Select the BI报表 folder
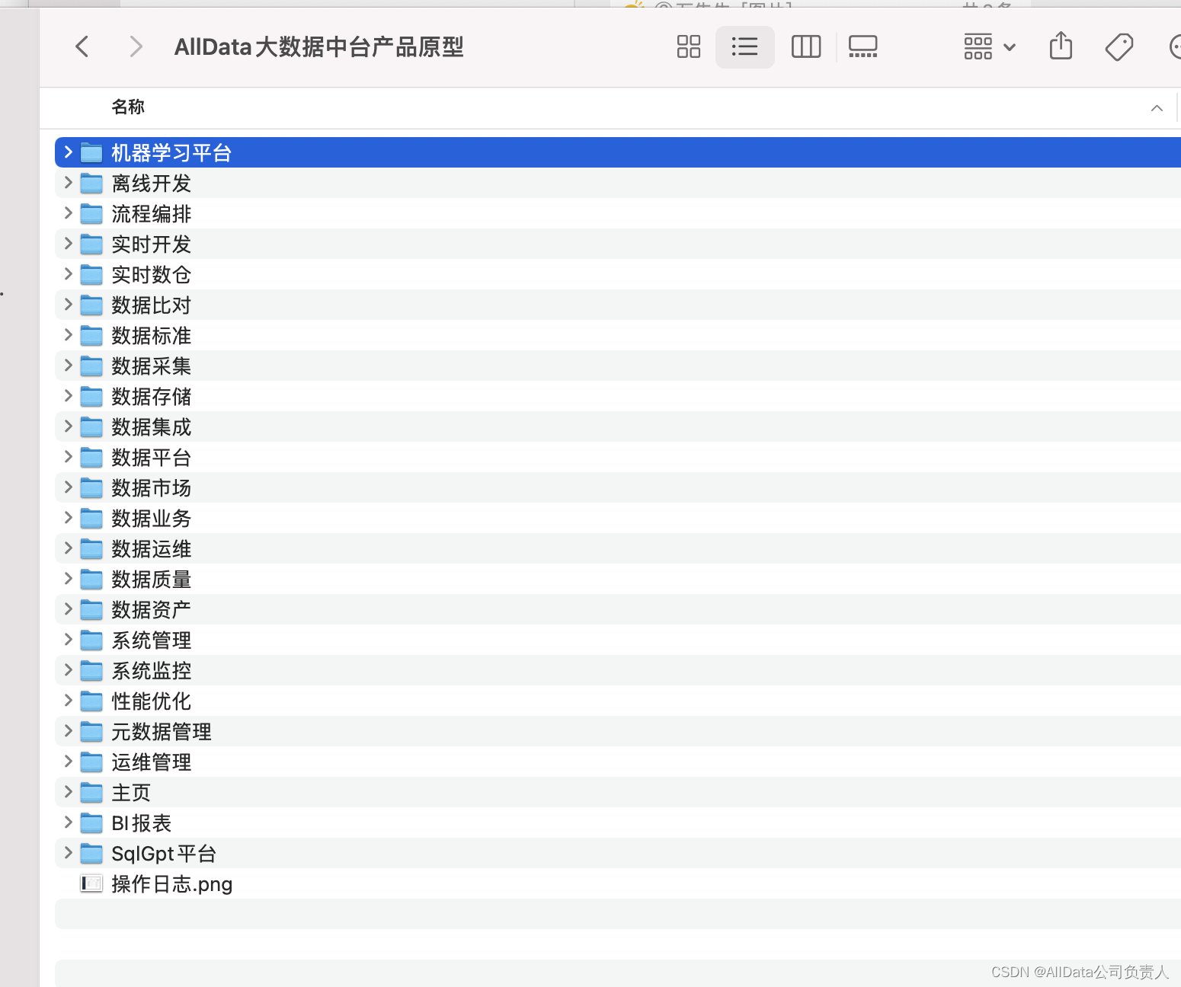Screen dimensions: 1181x987 coord(141,823)
